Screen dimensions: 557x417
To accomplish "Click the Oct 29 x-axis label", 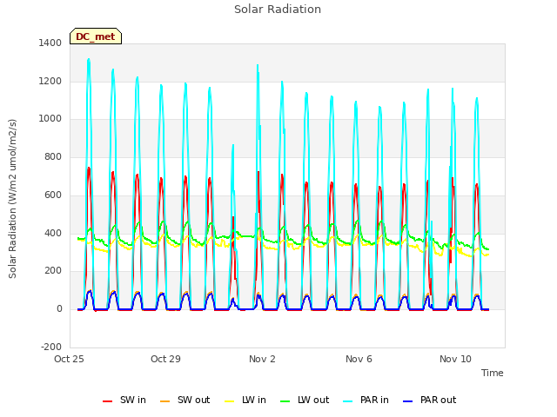I will point(165,359).
